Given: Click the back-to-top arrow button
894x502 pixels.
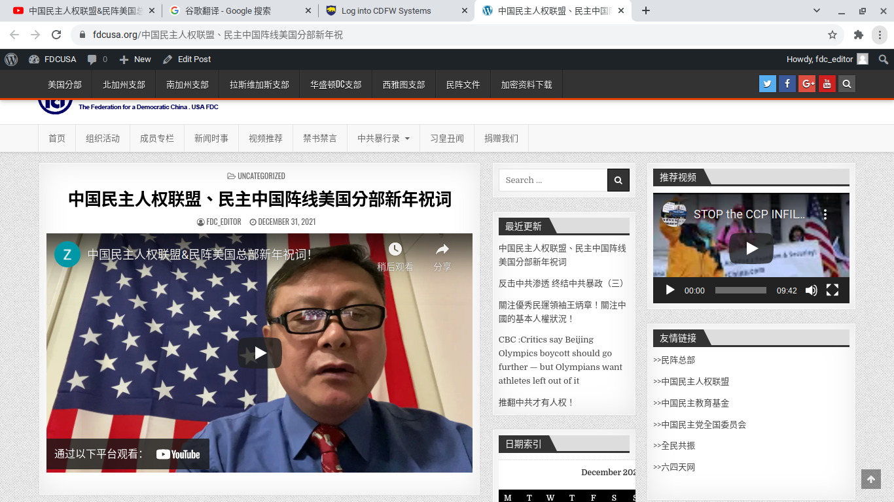Looking at the screenshot, I should point(870,479).
